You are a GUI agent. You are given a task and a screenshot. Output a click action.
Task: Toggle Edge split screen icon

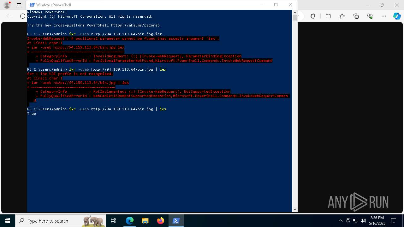(328, 16)
